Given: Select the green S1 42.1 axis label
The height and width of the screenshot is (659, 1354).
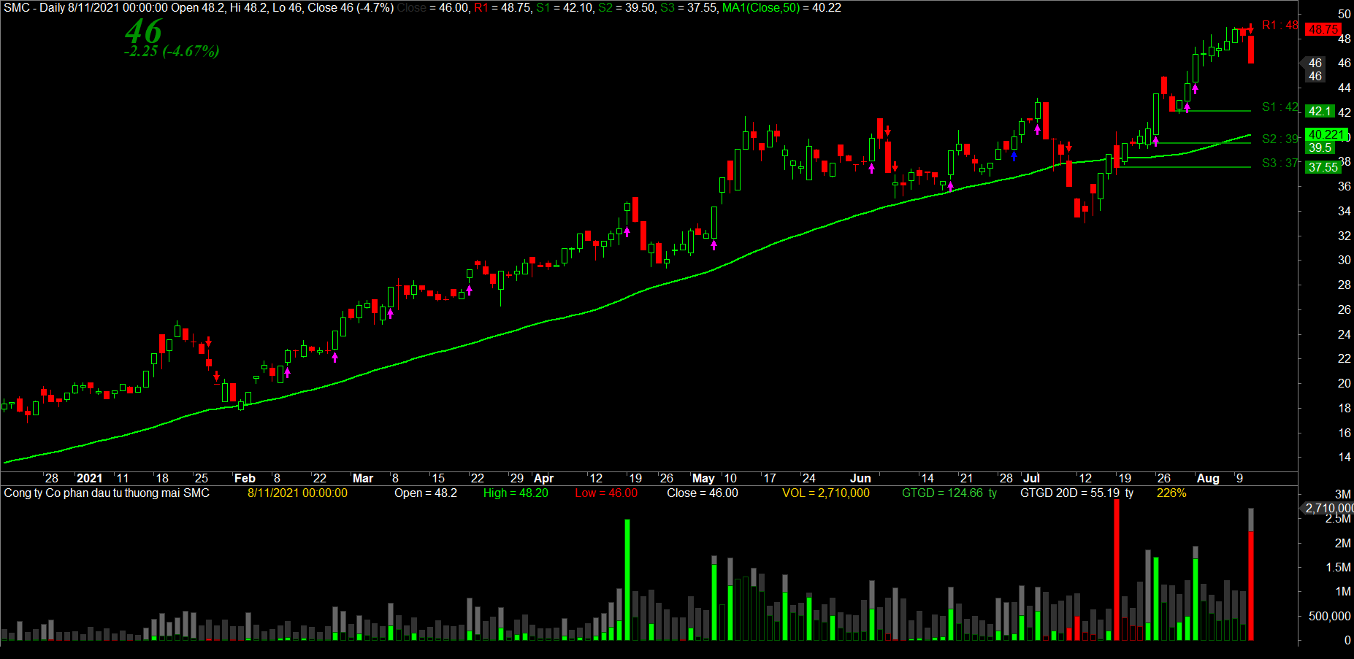Looking at the screenshot, I should tap(1320, 111).
